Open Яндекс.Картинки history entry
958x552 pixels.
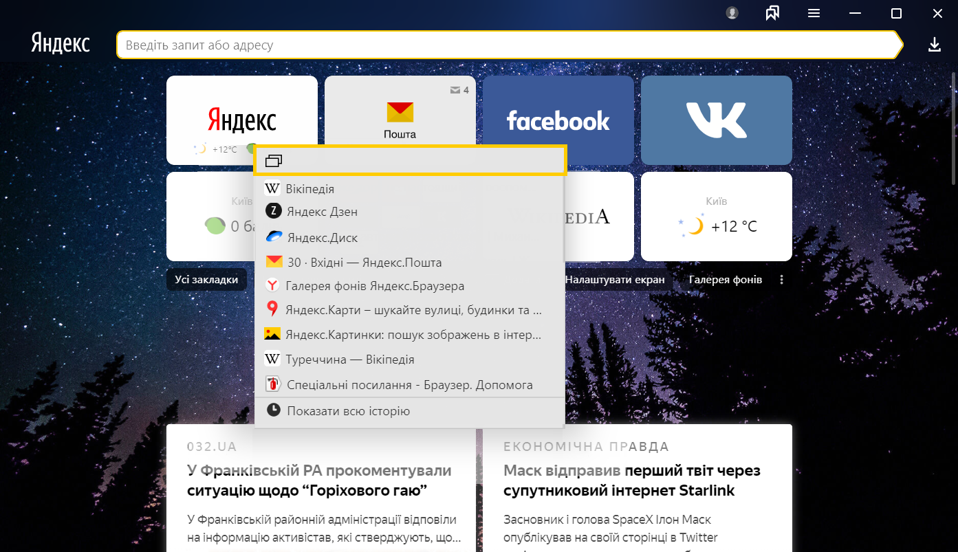pyautogui.click(x=410, y=335)
